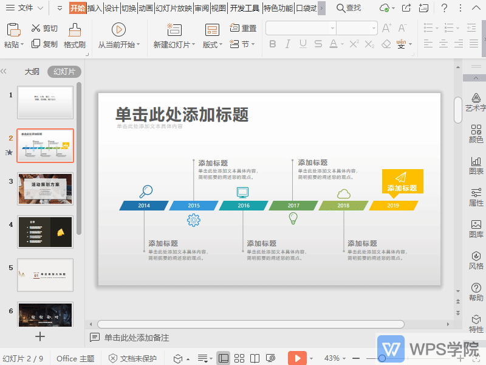Screen dimensions: 486x365
Task: Expand the font name combo box
Action: (x=332, y=29)
